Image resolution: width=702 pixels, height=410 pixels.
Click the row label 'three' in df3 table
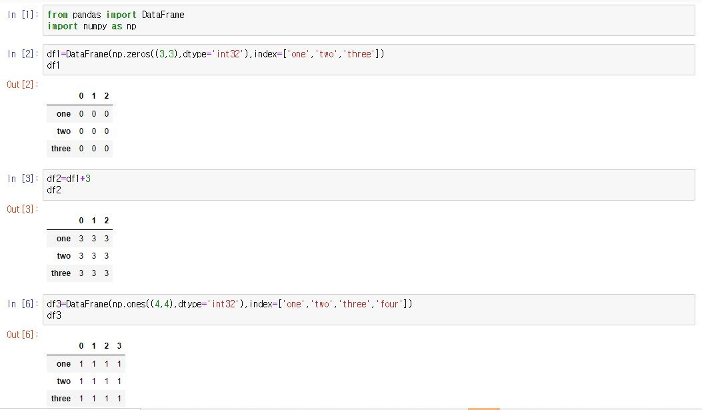click(60, 398)
